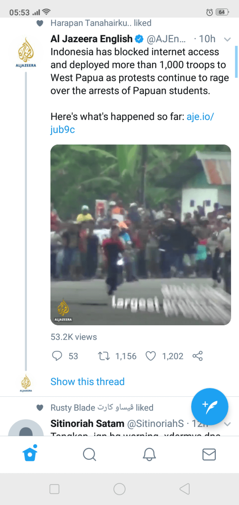This screenshot has width=239, height=505.
Task: Tap the compose new tweet button
Action: 209,407
